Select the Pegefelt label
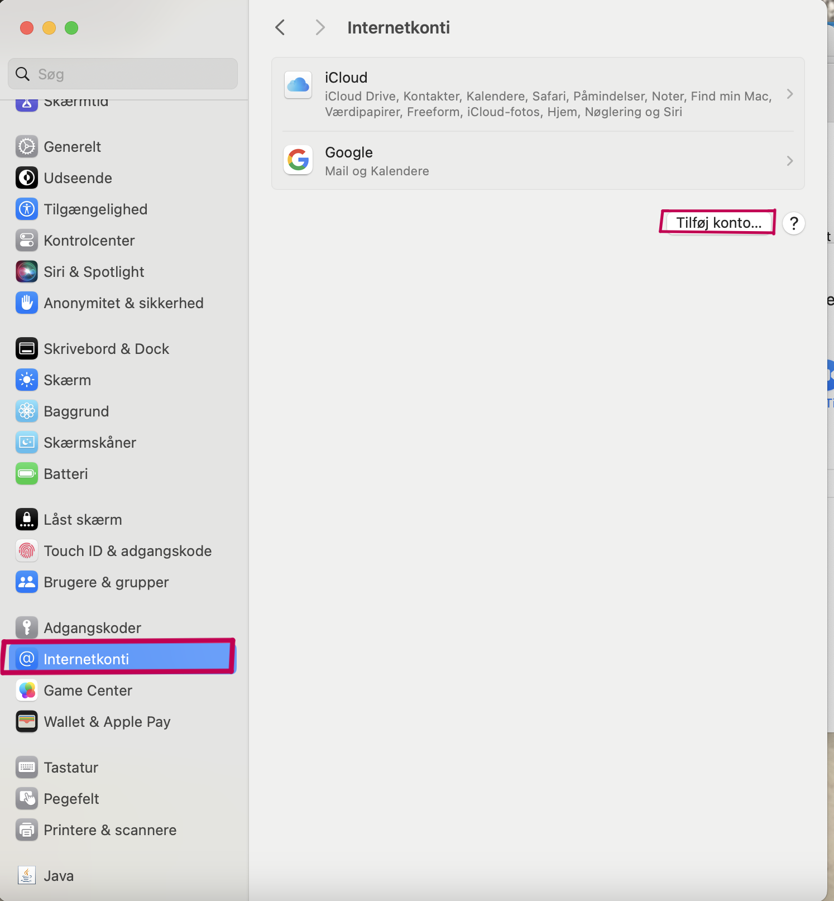Viewport: 834px width, 901px height. click(71, 799)
